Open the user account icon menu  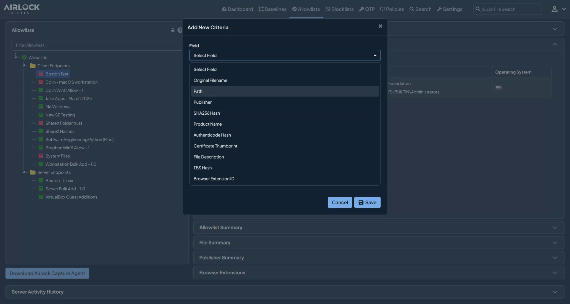point(555,9)
